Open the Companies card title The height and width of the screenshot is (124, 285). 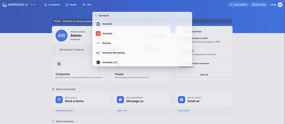[63, 74]
